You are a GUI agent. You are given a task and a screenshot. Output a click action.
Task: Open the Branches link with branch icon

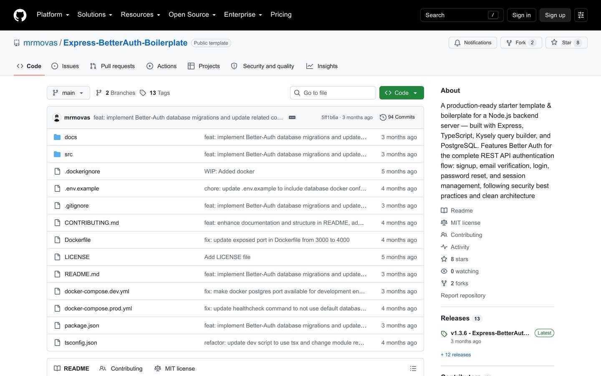[116, 93]
